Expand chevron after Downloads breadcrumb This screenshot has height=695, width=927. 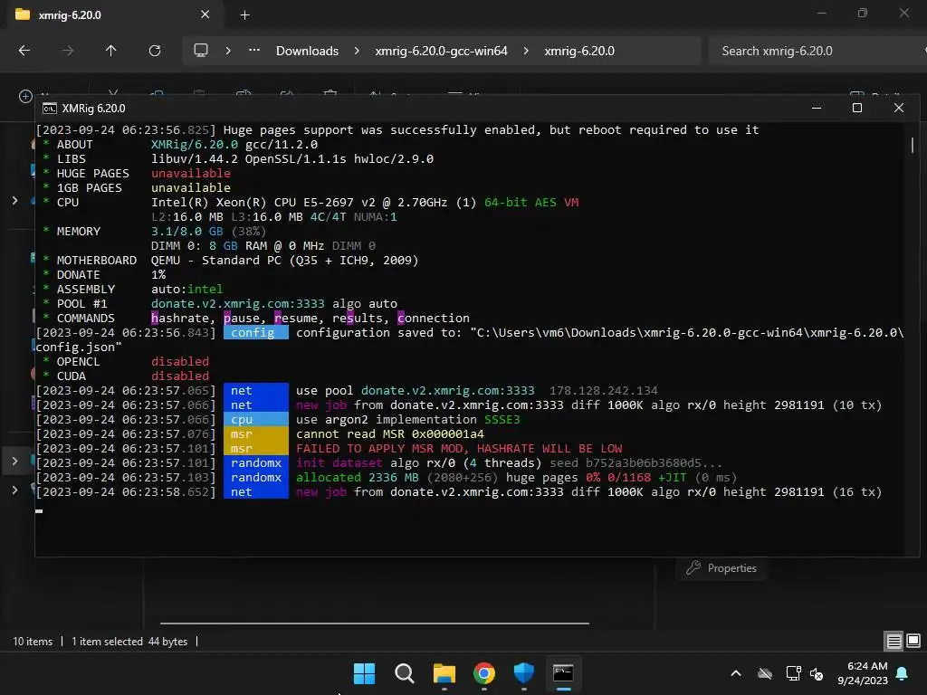(x=357, y=51)
